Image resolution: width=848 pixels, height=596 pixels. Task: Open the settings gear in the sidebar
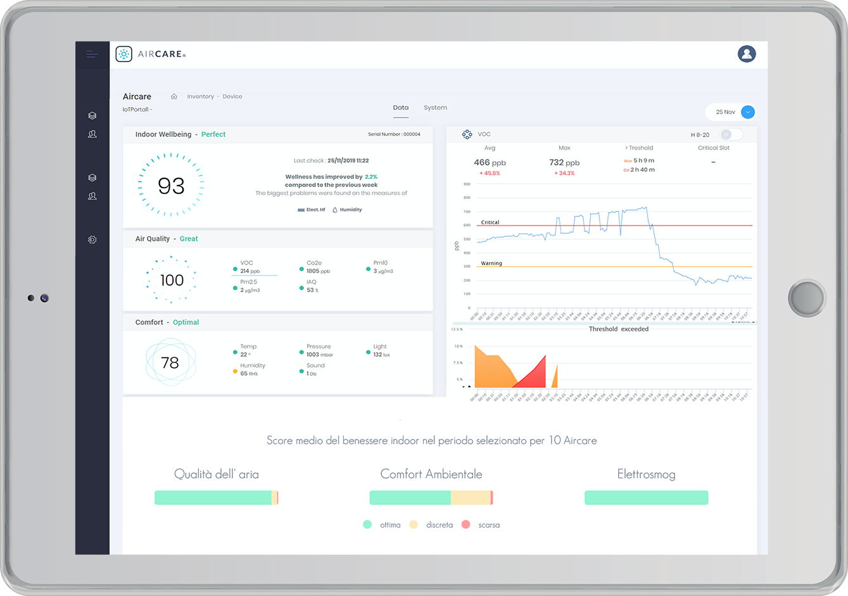[92, 240]
